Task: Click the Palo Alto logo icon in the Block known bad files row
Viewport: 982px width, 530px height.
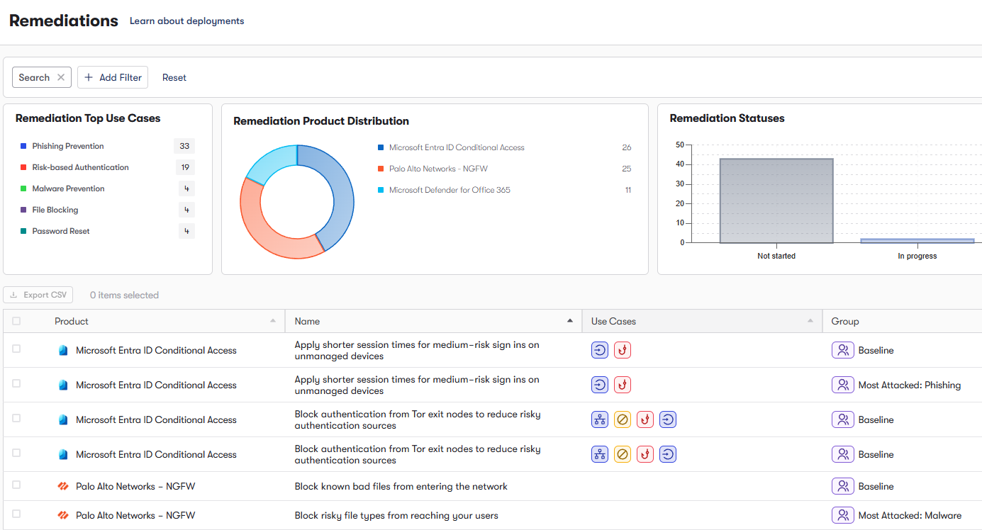Action: click(x=63, y=486)
